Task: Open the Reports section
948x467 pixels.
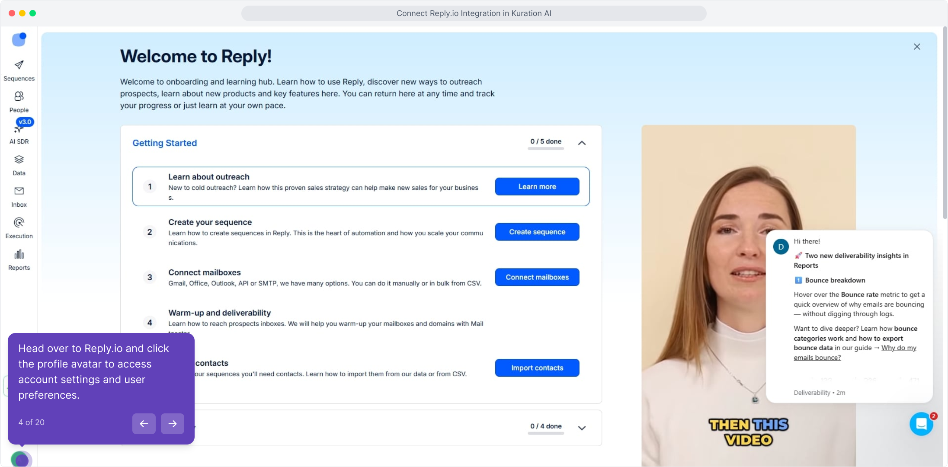Action: [x=19, y=260]
